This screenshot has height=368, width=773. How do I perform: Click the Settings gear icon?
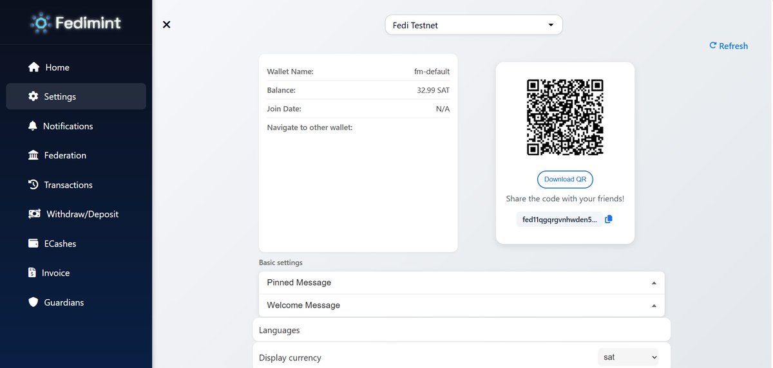pyautogui.click(x=33, y=97)
